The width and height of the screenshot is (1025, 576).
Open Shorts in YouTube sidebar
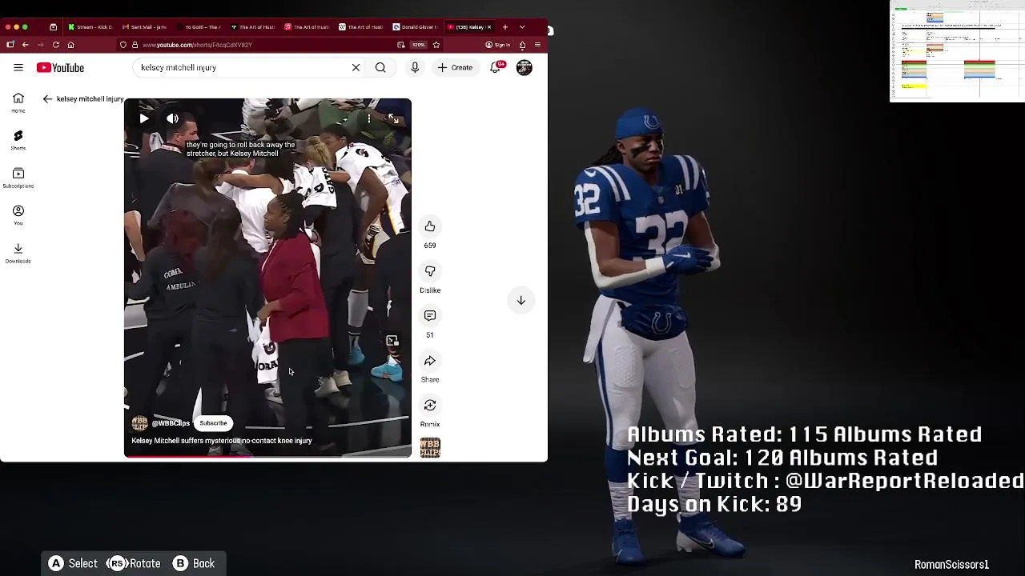[18, 141]
